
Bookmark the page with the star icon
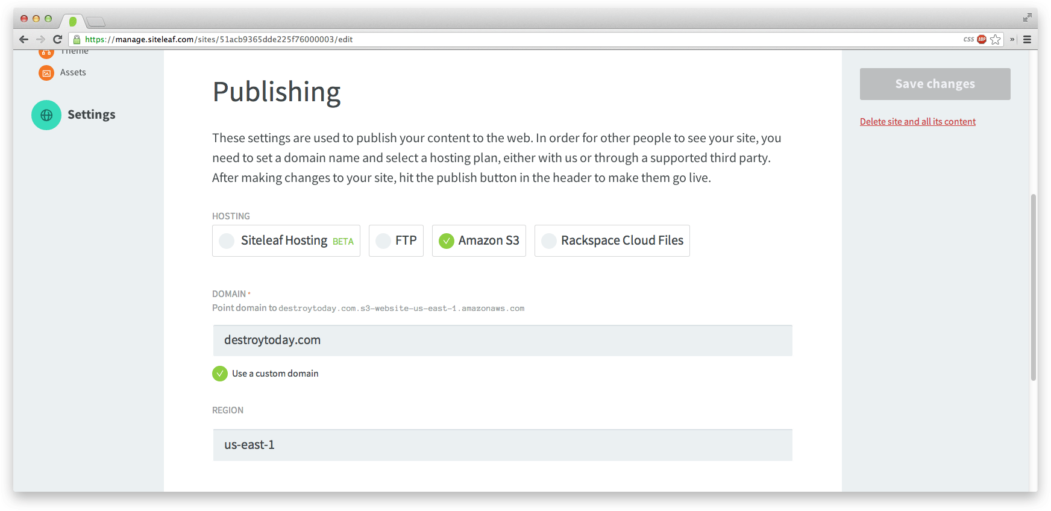(996, 39)
